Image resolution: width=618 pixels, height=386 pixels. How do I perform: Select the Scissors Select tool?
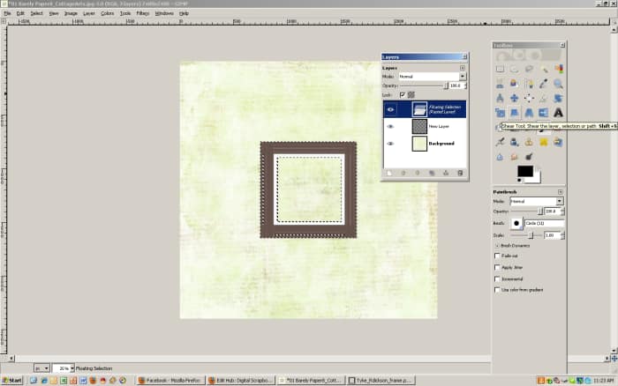coord(500,84)
